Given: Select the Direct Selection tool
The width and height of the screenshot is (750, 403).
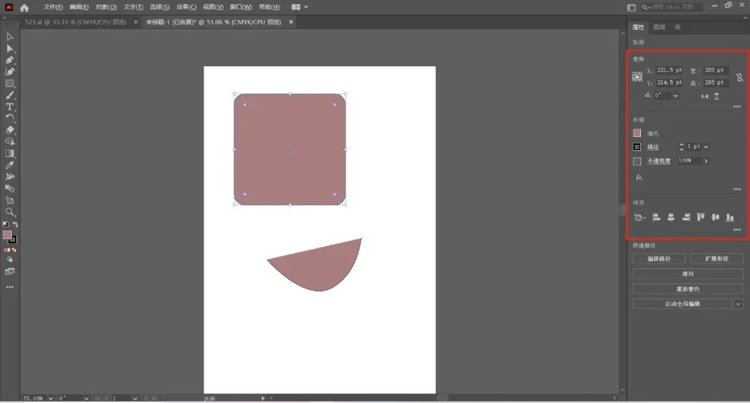Looking at the screenshot, I should (x=10, y=49).
